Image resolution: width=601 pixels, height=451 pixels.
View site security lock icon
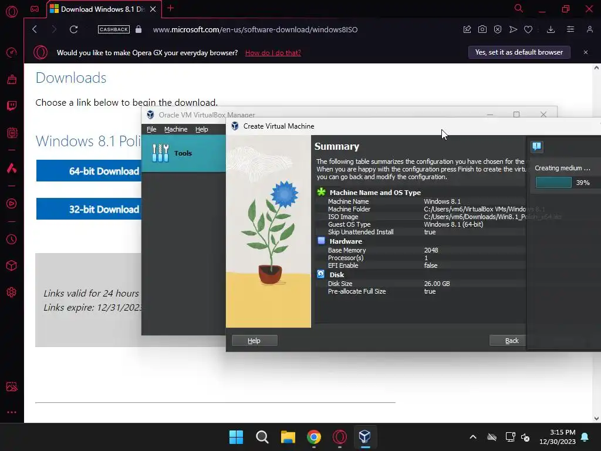(x=139, y=29)
